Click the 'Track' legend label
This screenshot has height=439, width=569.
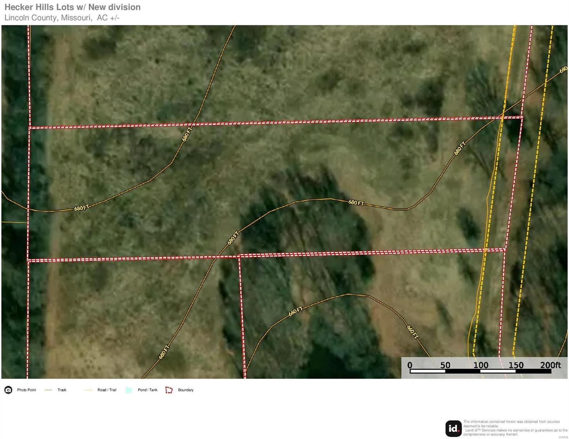[x=62, y=390]
